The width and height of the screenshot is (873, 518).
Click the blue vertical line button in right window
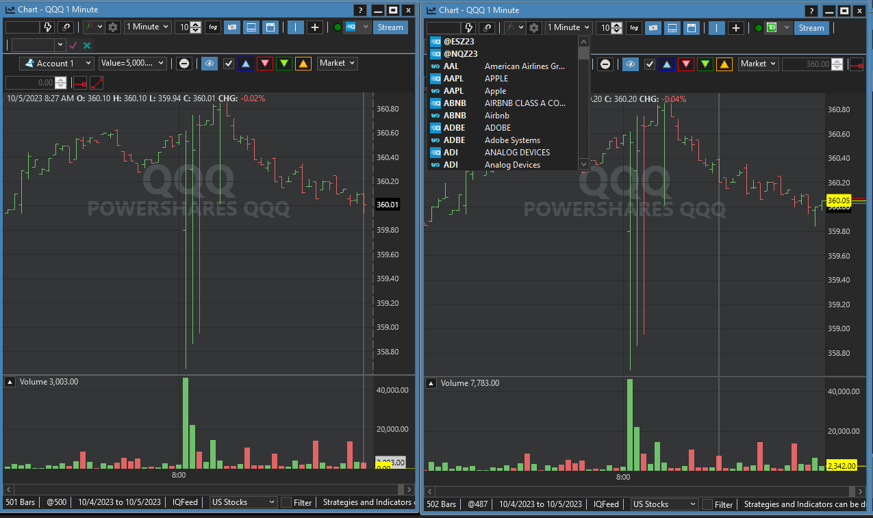(717, 28)
